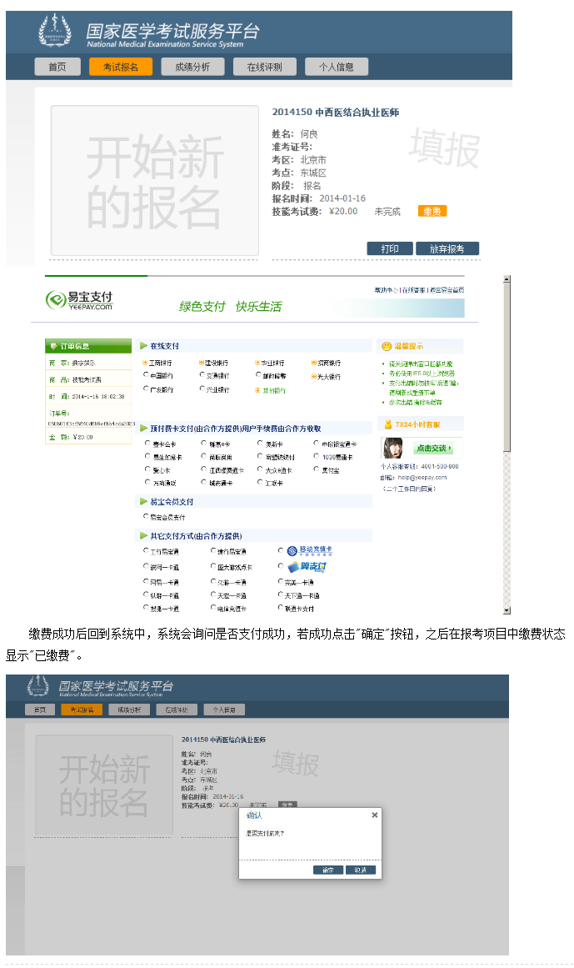The image size is (574, 968).
Task: Open the 成绩分析 tab in upper header
Action: 192,67
